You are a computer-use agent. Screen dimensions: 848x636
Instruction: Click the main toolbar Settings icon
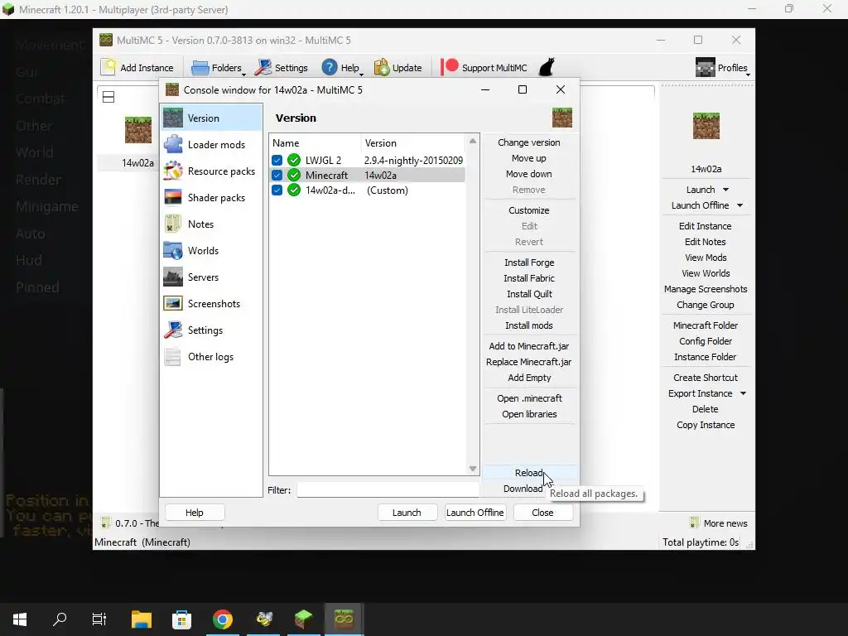(263, 68)
